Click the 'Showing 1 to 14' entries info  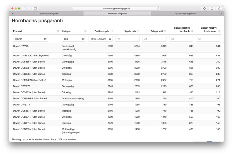tap(44, 139)
